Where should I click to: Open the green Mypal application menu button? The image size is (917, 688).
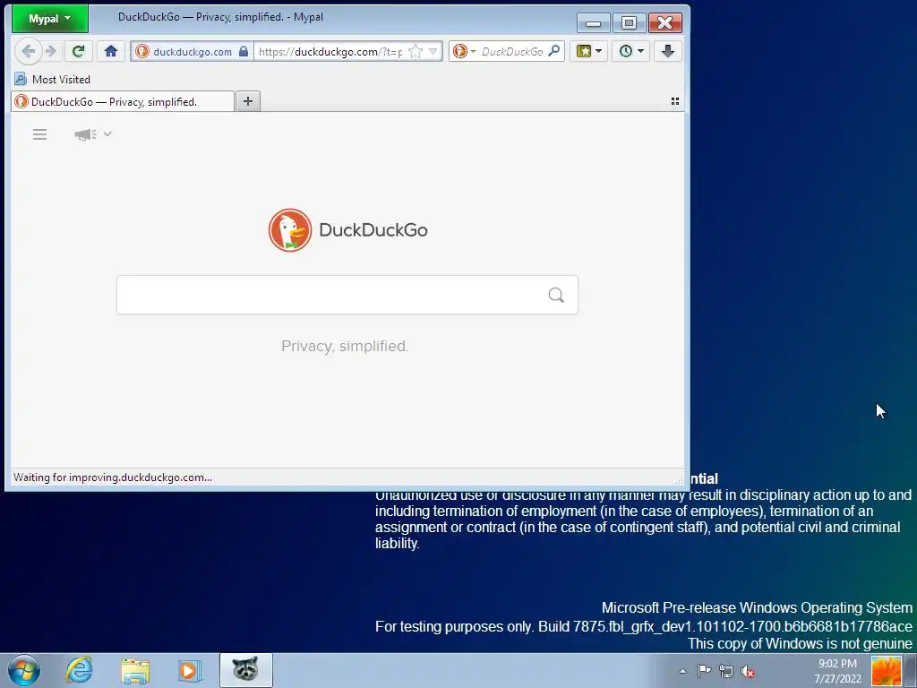click(x=50, y=18)
